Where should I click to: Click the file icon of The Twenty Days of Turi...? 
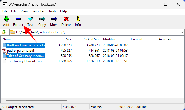(4, 61)
